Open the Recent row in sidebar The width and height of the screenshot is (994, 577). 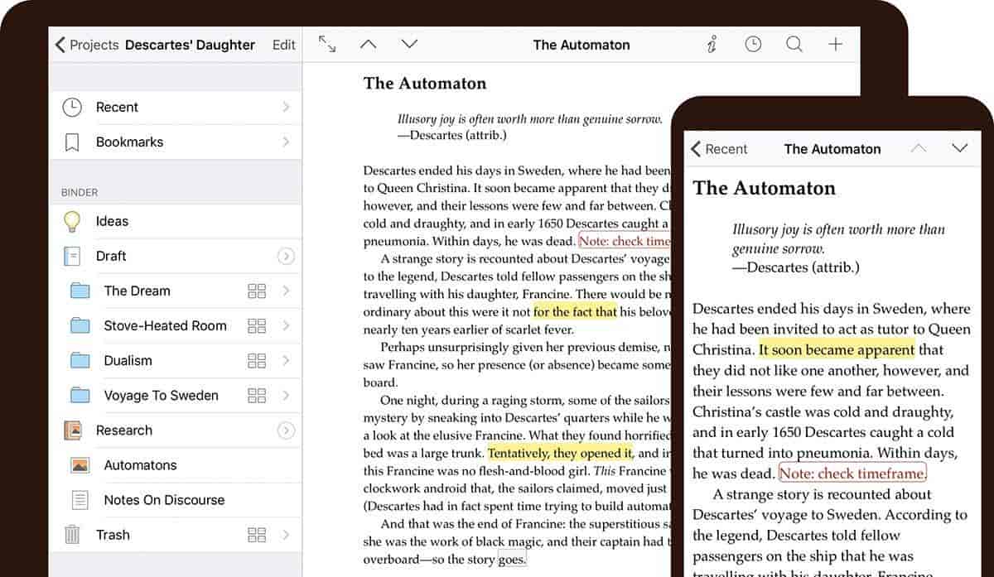176,107
